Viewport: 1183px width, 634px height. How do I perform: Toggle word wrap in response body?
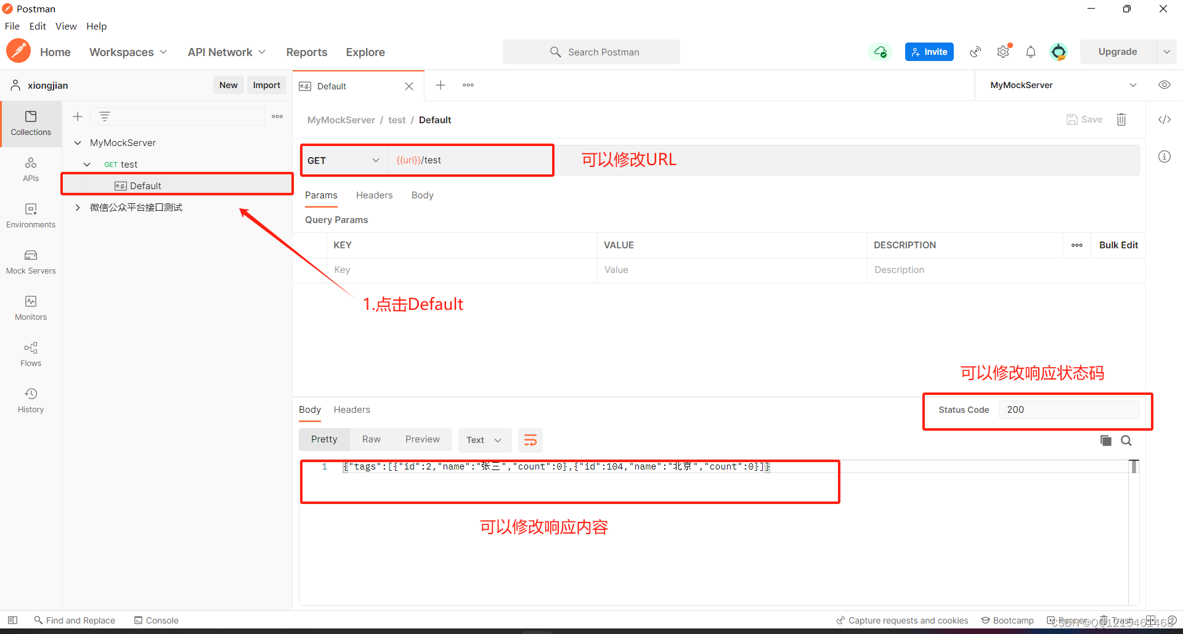531,440
